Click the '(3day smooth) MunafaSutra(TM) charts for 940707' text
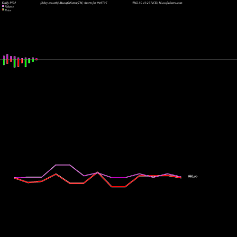The height and width of the screenshot is (237, 237). tap(74, 3)
